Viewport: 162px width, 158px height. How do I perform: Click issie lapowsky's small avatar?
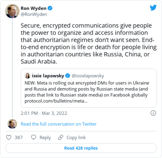click(x=27, y=76)
